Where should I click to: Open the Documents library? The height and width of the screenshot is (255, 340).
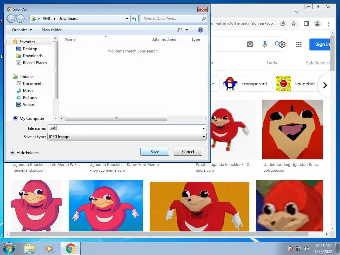33,83
